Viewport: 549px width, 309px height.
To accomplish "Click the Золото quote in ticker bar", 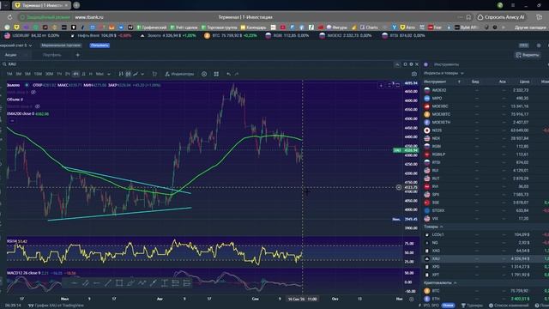I will [168, 35].
